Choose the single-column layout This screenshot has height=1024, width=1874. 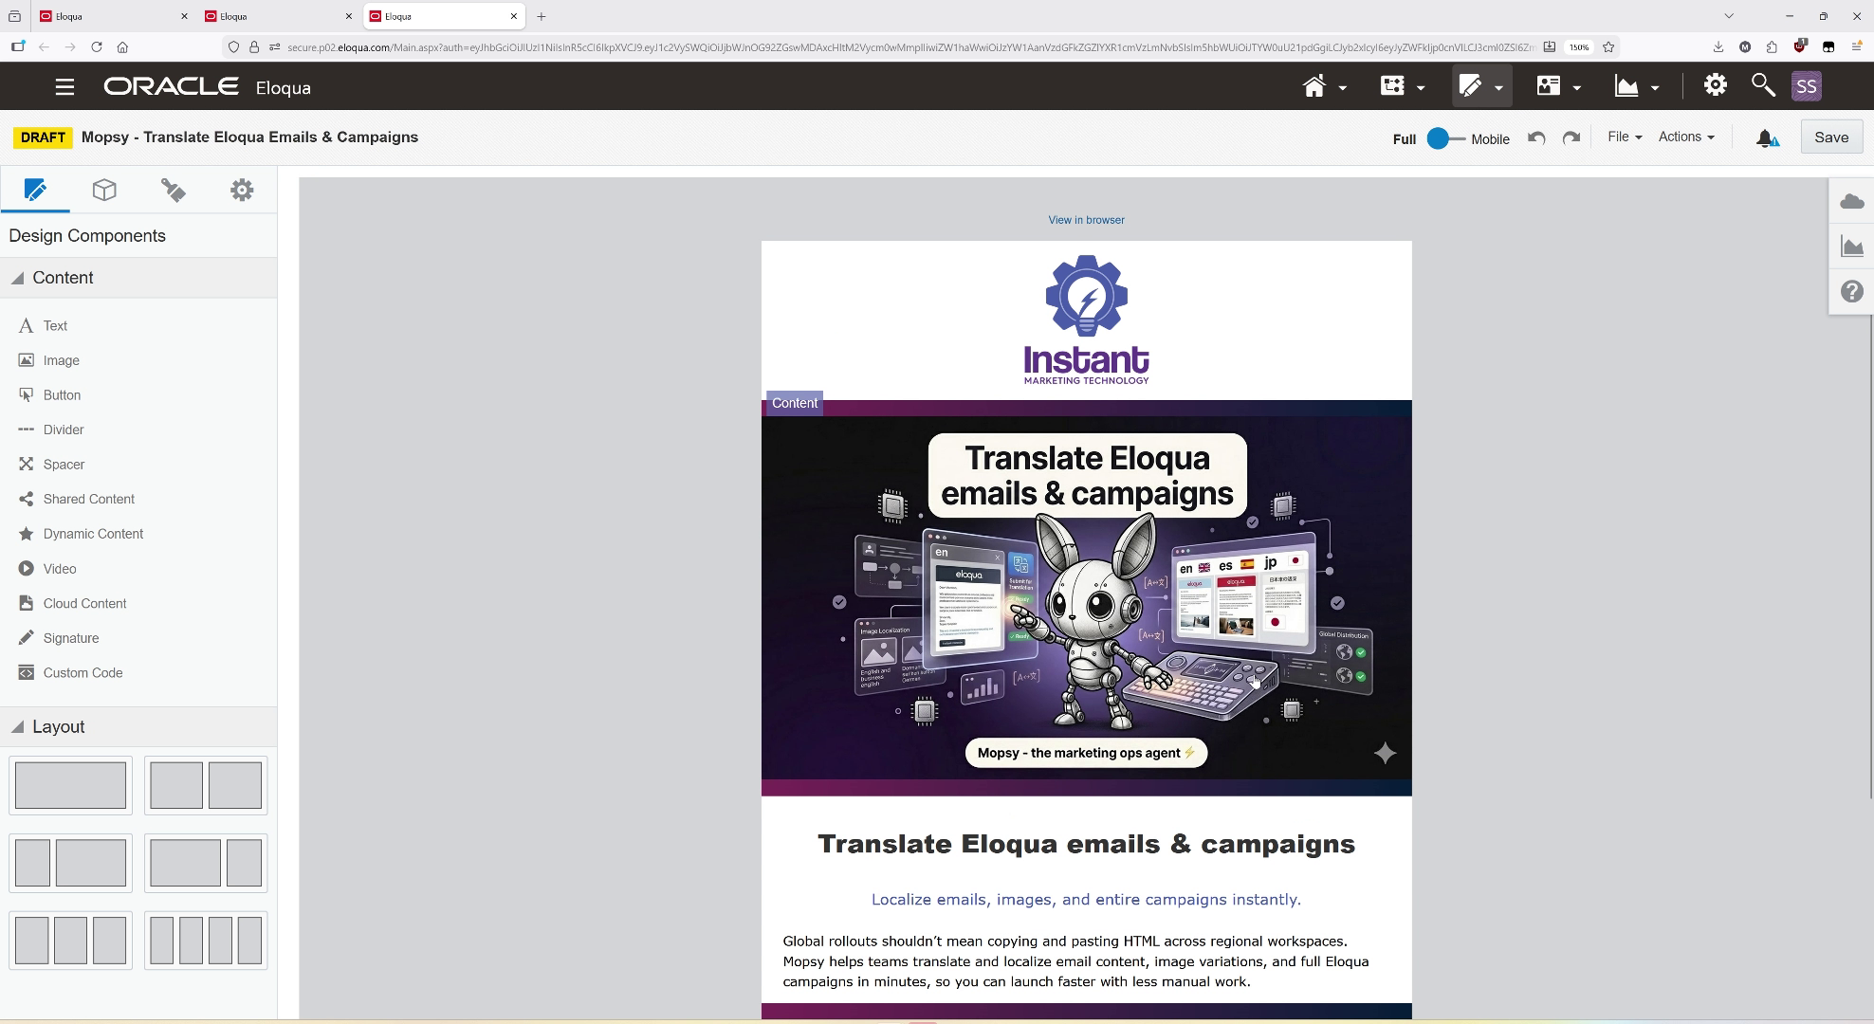pyautogui.click(x=70, y=785)
